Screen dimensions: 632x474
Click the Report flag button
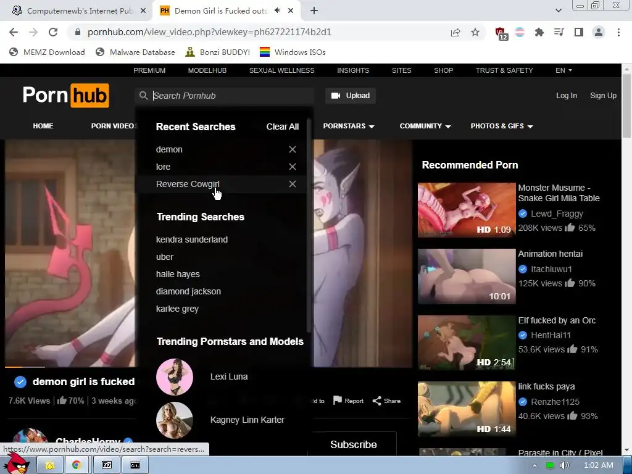348,401
